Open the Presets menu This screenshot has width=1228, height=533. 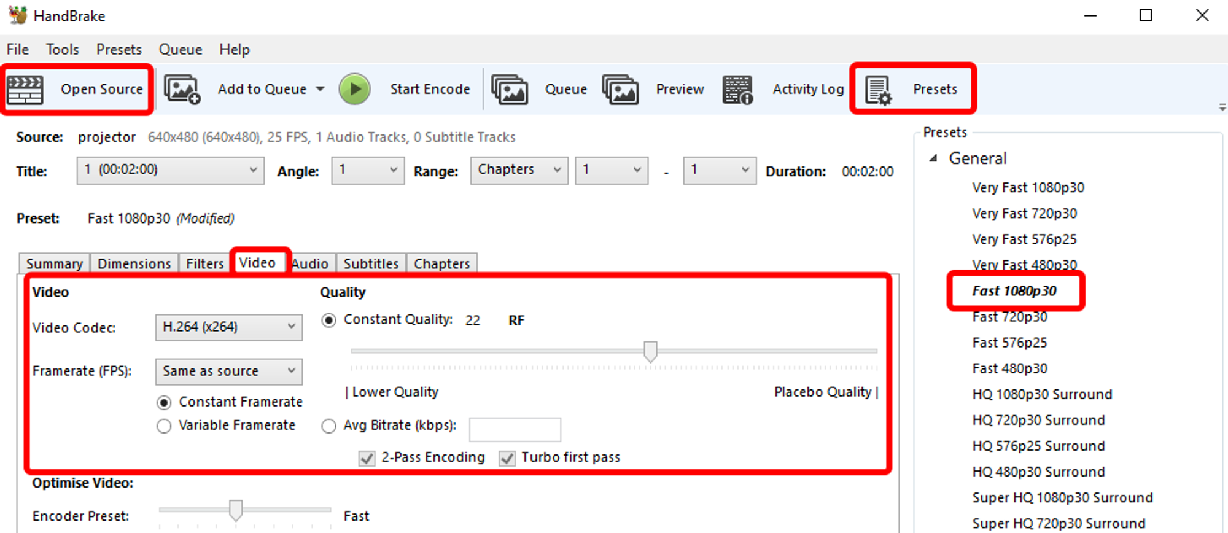pos(119,49)
